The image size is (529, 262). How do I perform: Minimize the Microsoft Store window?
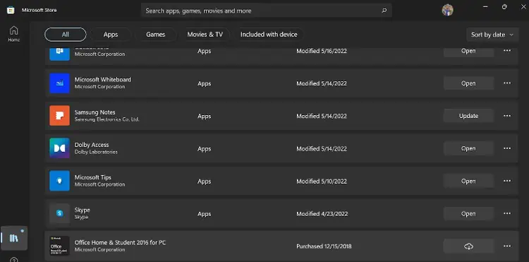coord(485,7)
